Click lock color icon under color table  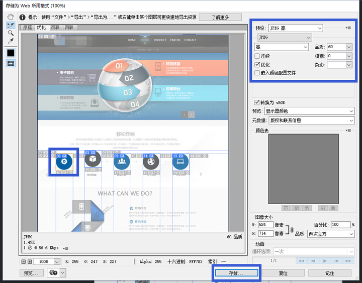(307, 208)
